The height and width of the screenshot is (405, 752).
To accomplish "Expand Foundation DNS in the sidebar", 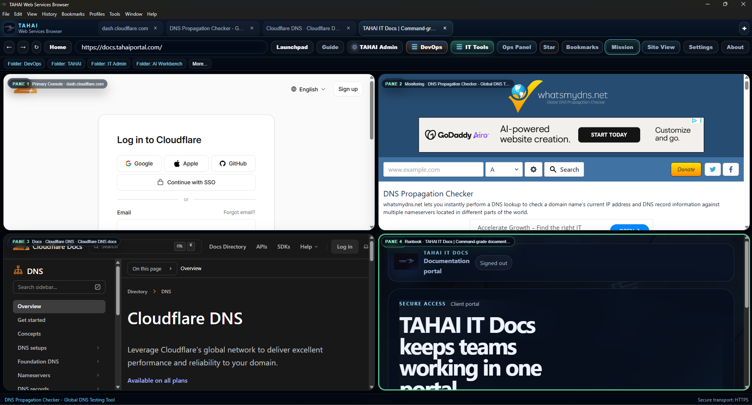I will (x=98, y=361).
